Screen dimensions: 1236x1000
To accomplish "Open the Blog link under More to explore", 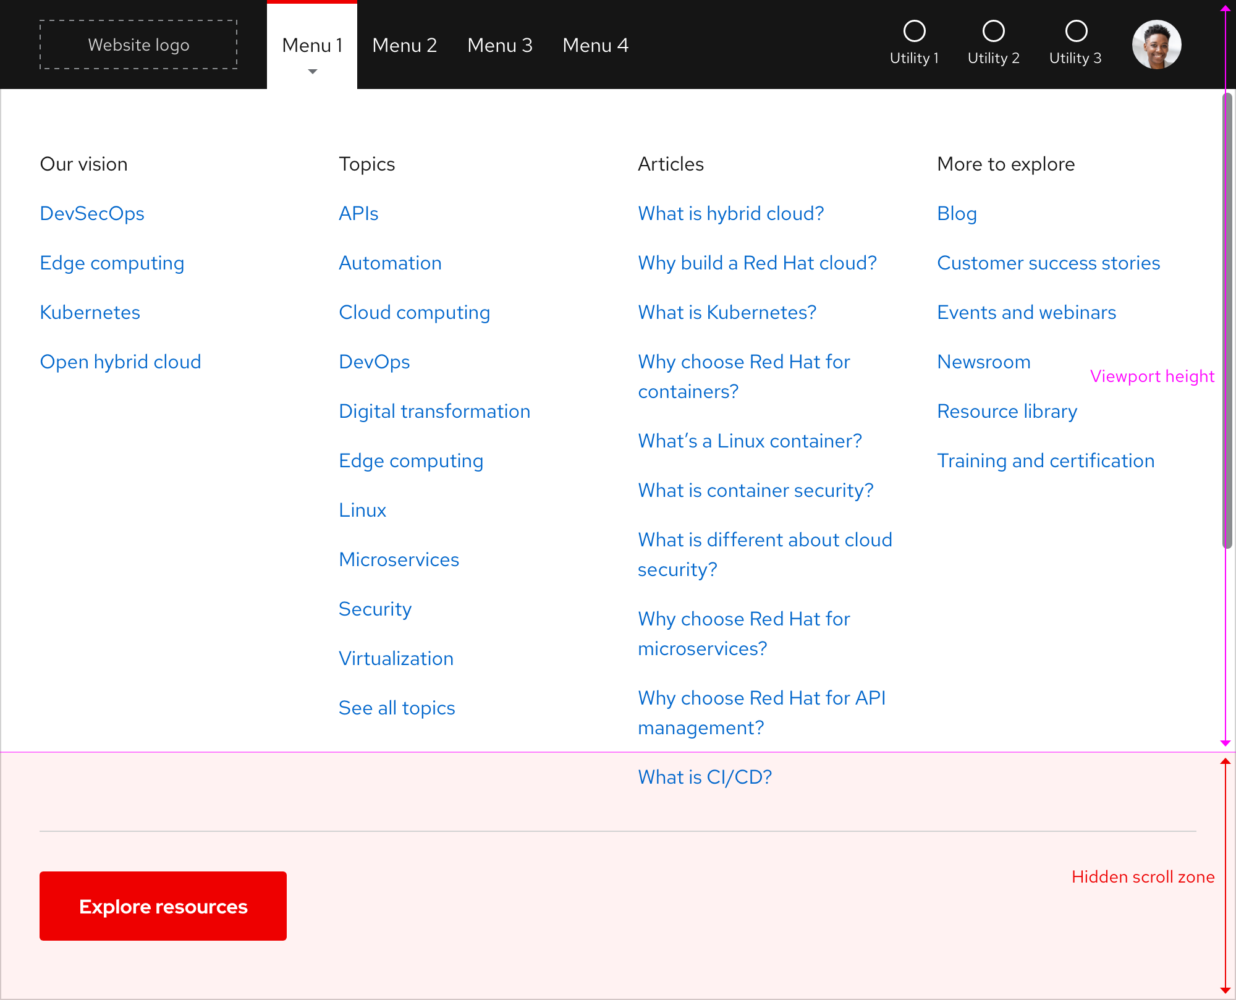I will (x=957, y=213).
